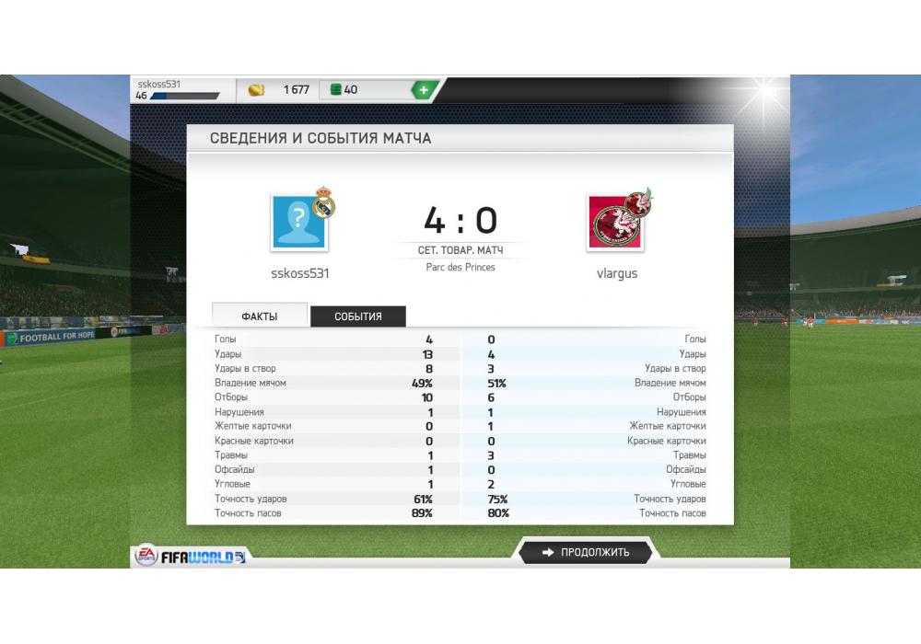The height and width of the screenshot is (644, 921).
Task: Click the Rubin Kazan crest badge
Action: 640,202
